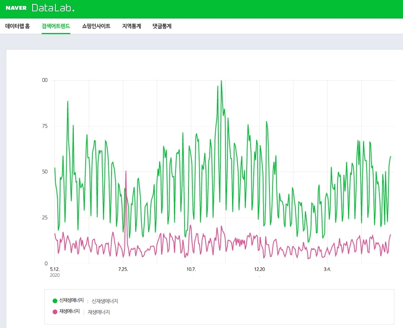The height and width of the screenshot is (328, 403).
Task: Click the bold 재생에너지 legend label
Action: [x=70, y=311]
